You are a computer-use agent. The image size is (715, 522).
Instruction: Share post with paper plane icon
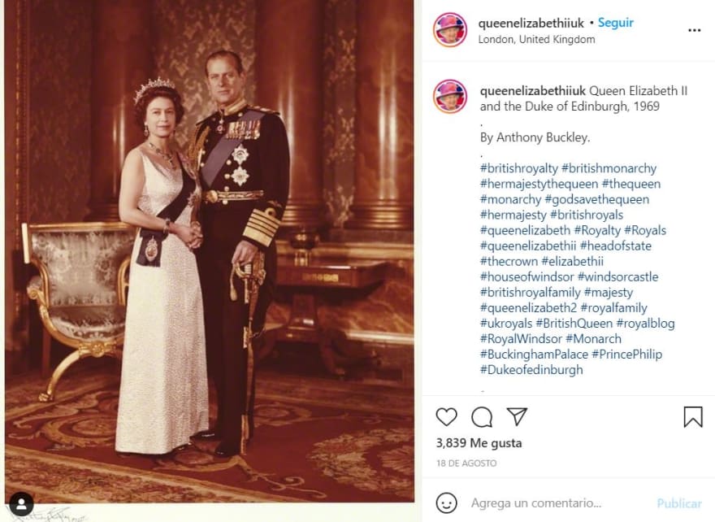(x=517, y=416)
